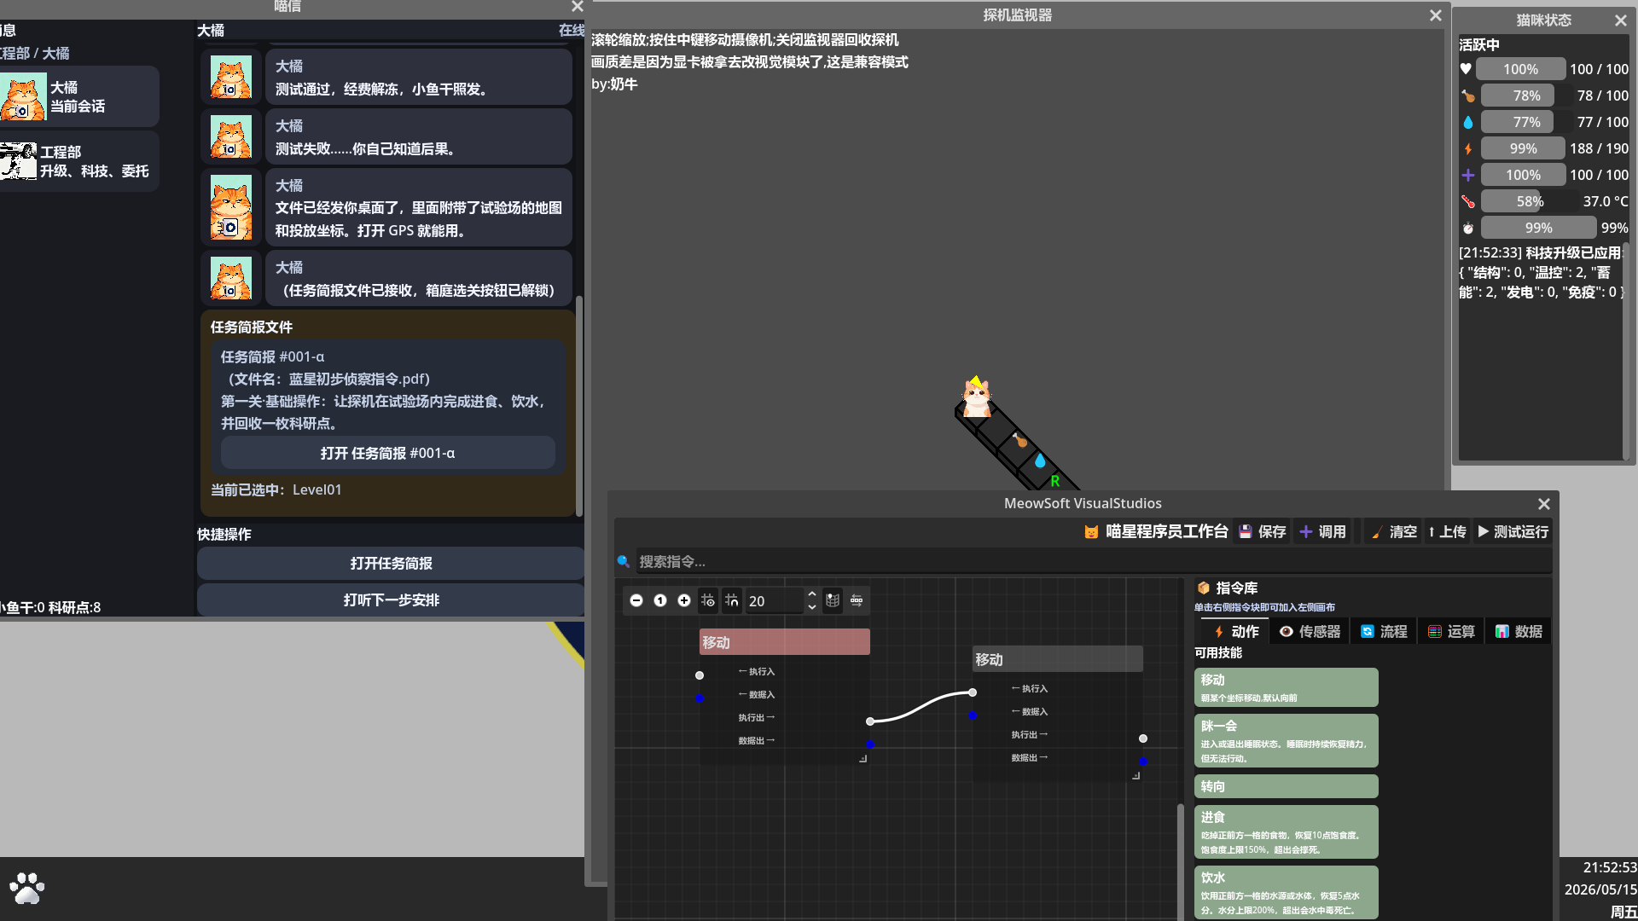The height and width of the screenshot is (921, 1638).
Task: Click the 猫咪状态 log scrollbar
Action: click(1625, 351)
